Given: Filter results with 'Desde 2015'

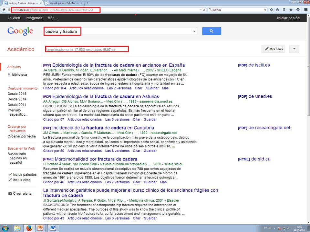Looking at the screenshot, I should (17, 94).
